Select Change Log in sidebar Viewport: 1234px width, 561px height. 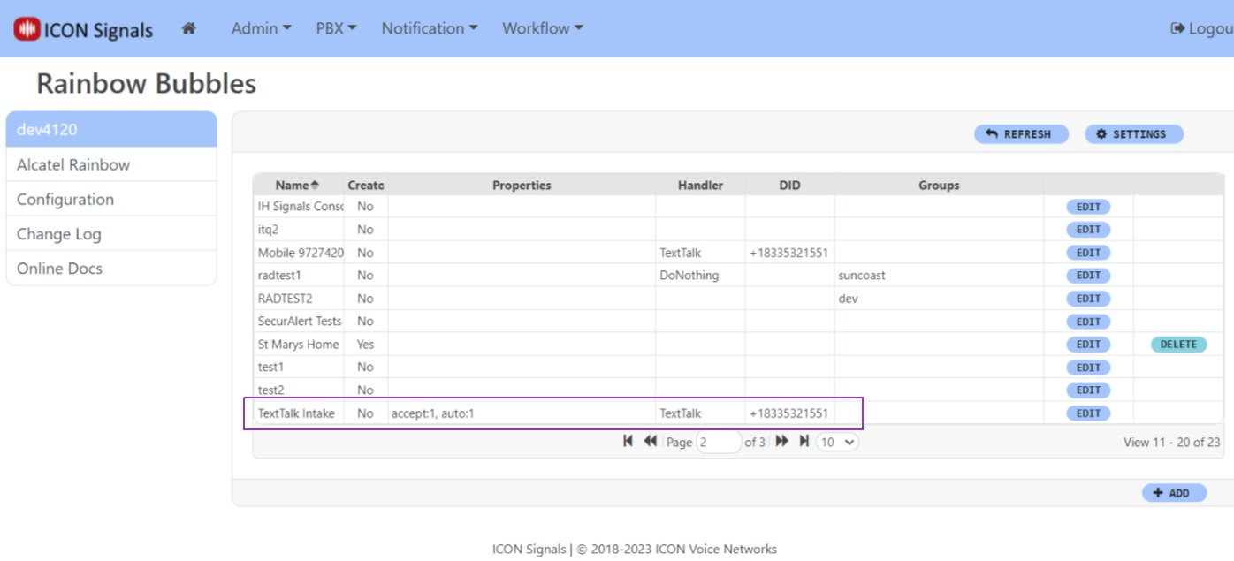tap(59, 234)
